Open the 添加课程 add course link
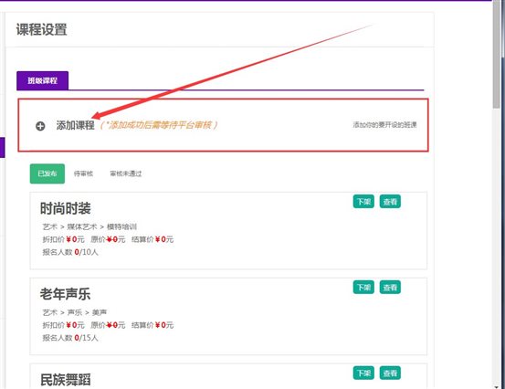Screen dimensions: 505x389 click(76, 125)
